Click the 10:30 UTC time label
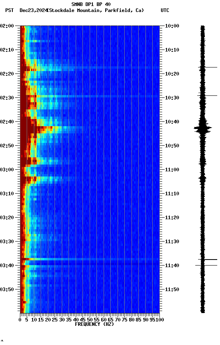The height and width of the screenshot is (345, 220). click(172, 98)
